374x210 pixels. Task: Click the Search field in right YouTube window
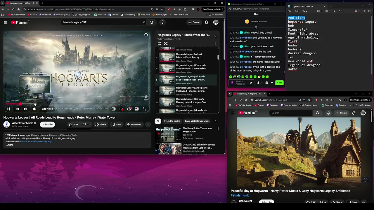coord(291,113)
